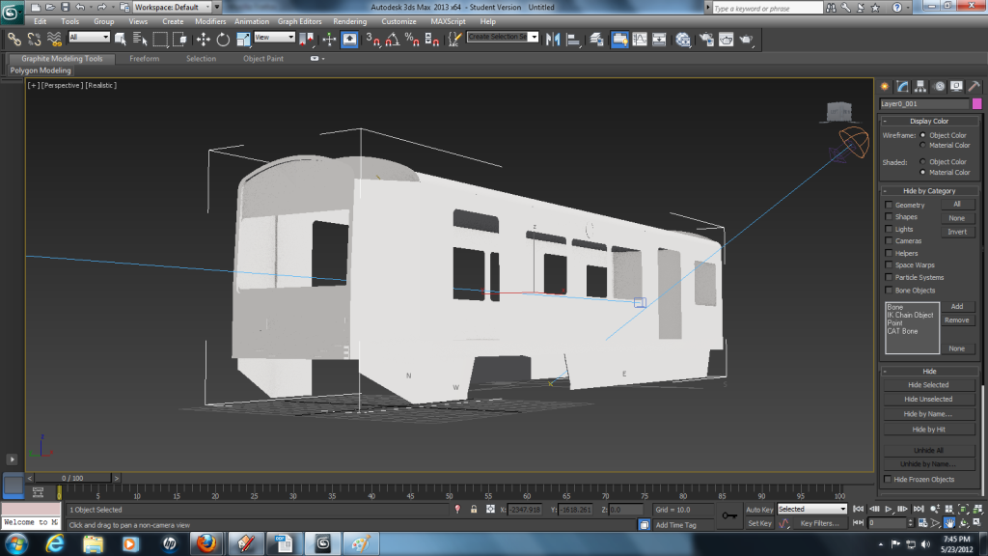Activate the Select Object tool
The image size is (988, 556).
click(121, 40)
